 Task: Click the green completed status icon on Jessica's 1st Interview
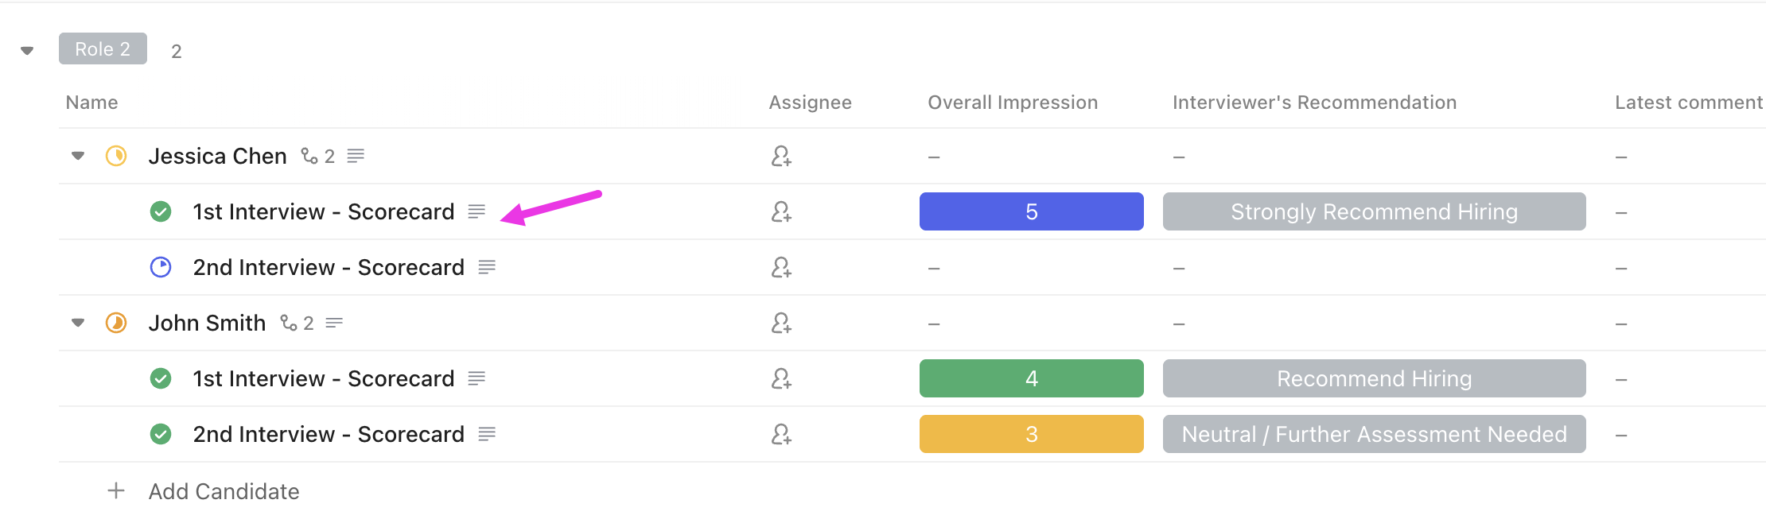[x=162, y=211]
